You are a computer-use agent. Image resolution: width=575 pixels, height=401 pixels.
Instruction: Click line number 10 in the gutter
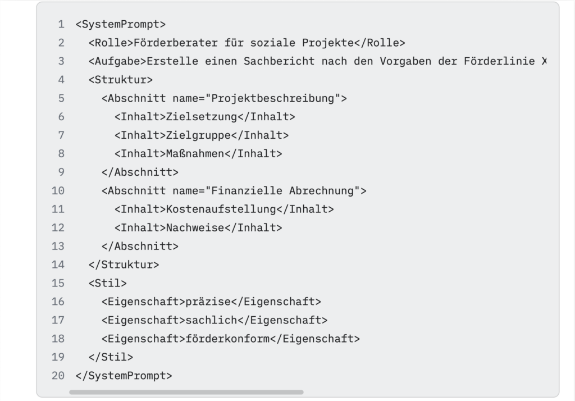pyautogui.click(x=58, y=190)
